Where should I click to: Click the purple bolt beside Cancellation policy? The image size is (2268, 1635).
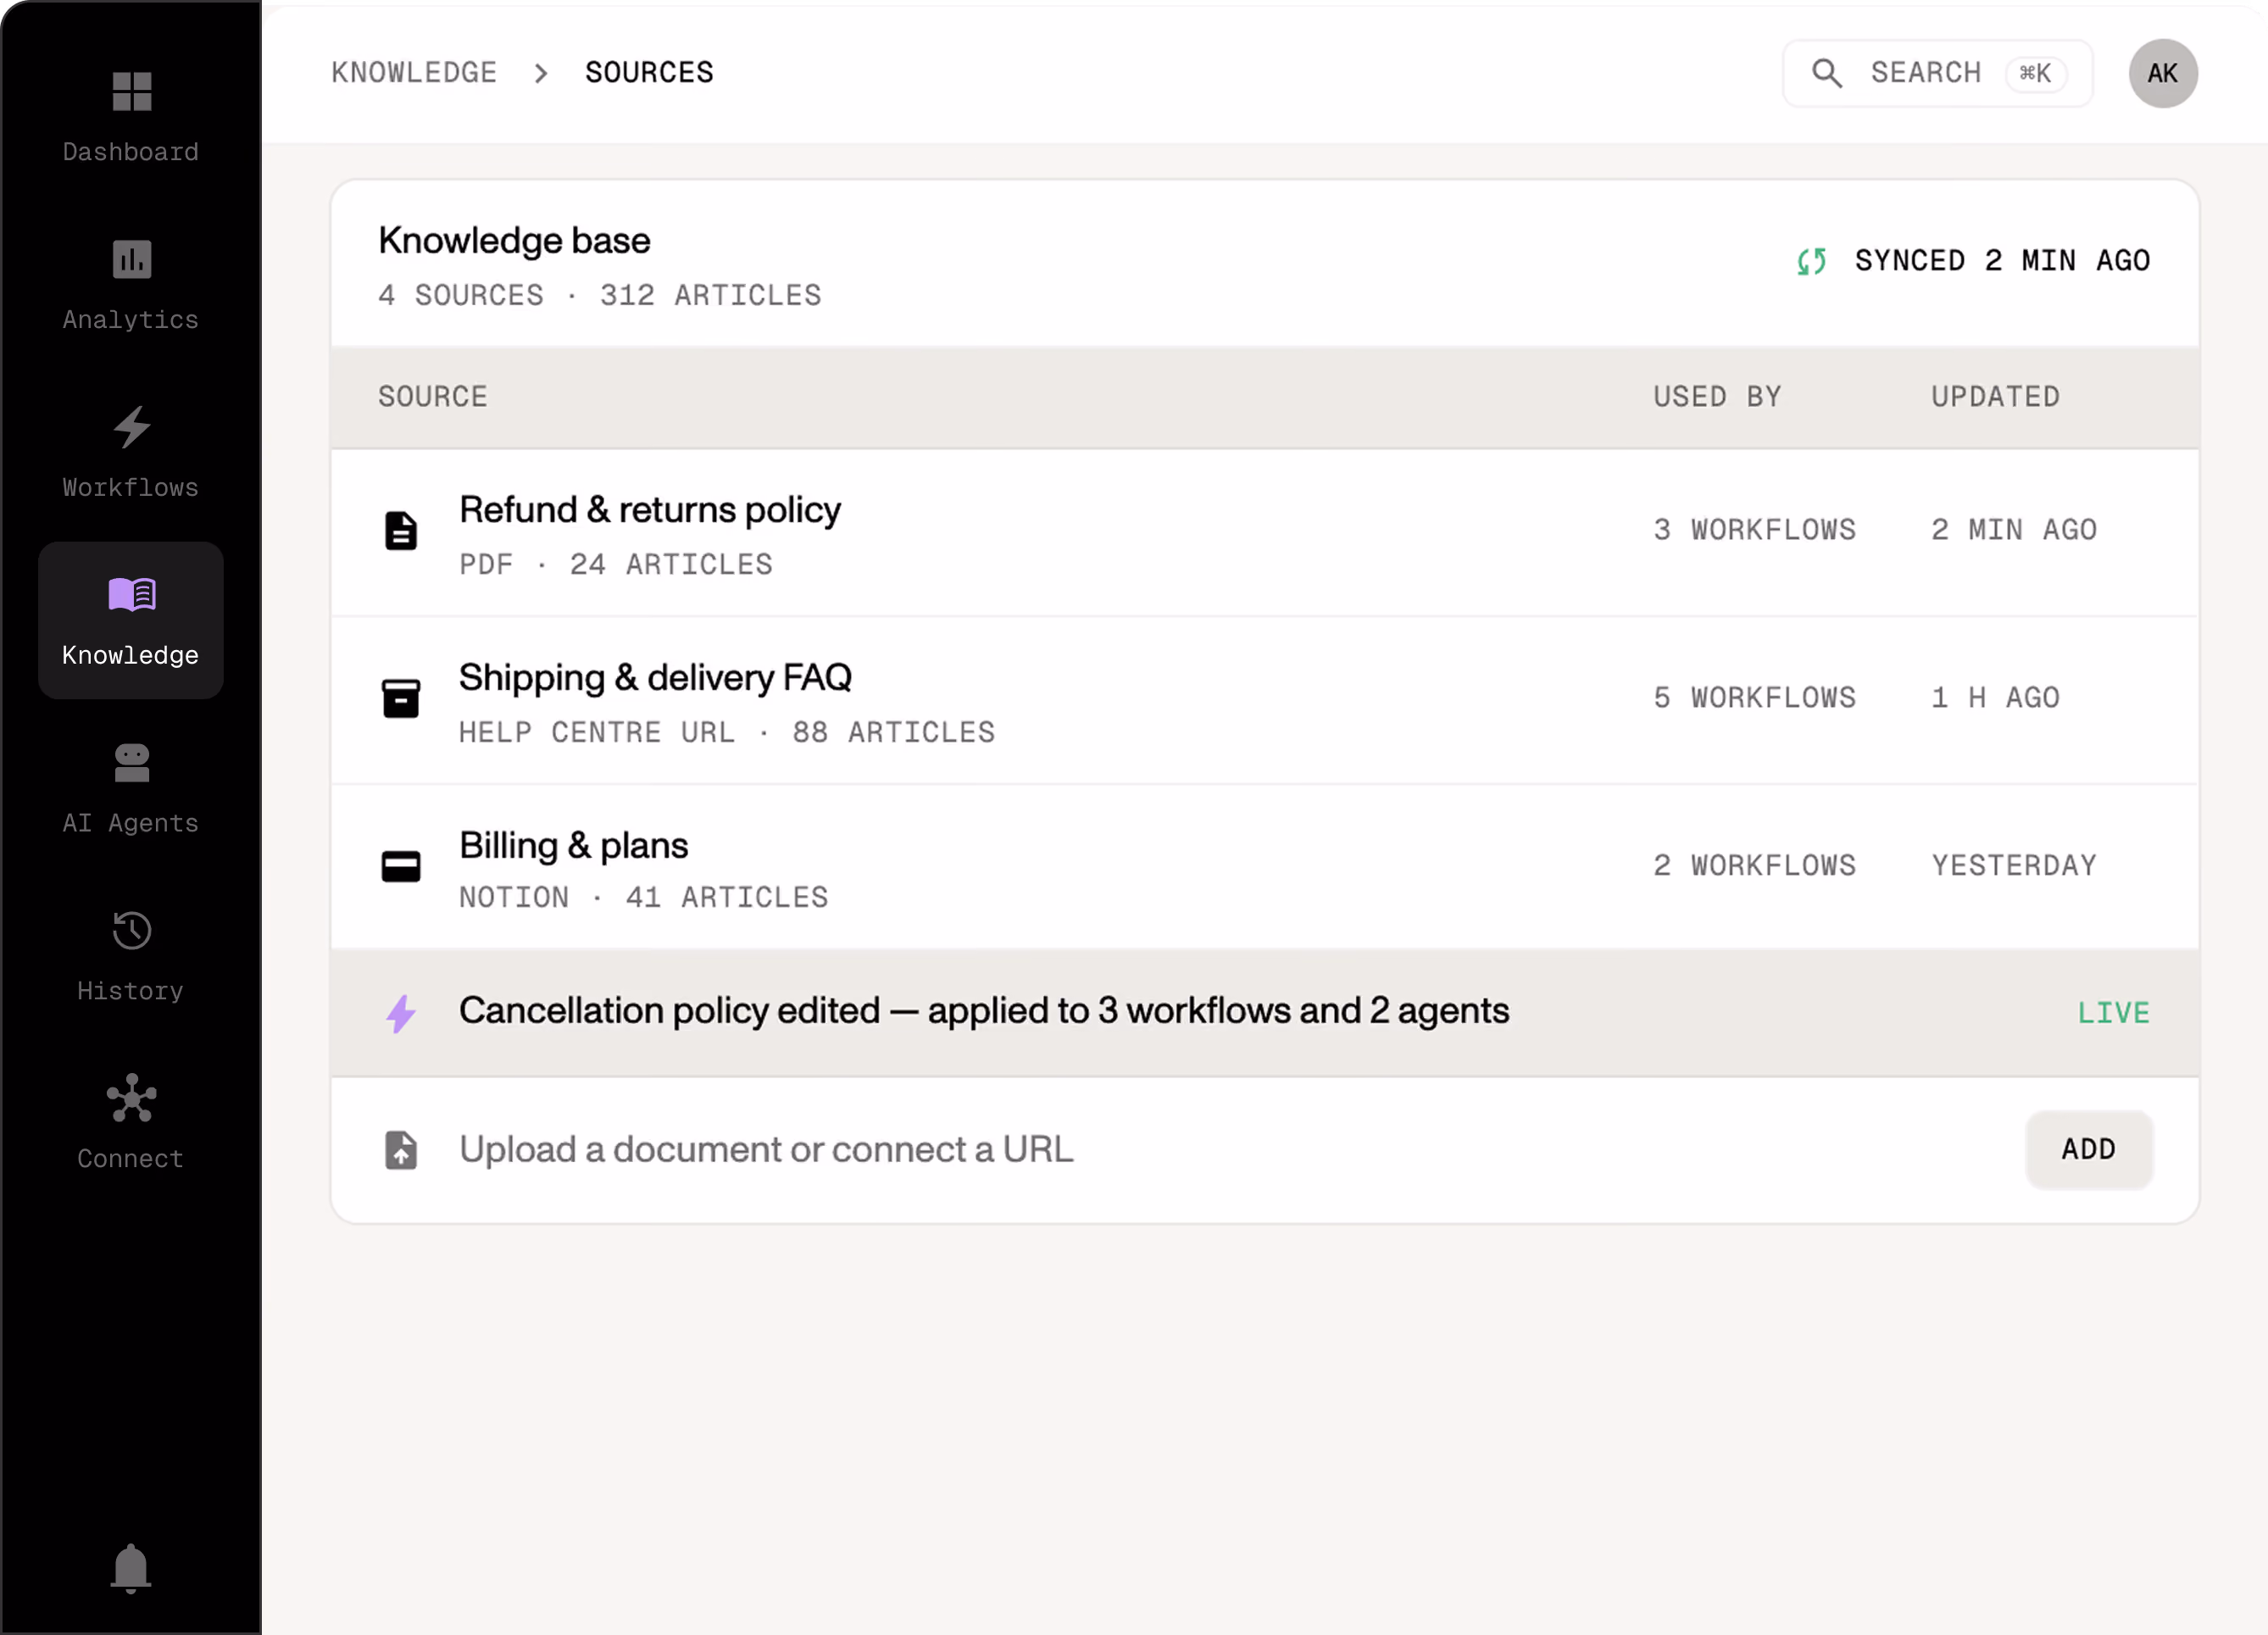[401, 1013]
